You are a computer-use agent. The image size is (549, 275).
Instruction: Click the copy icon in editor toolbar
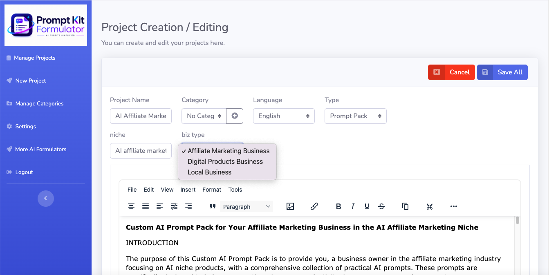406,206
